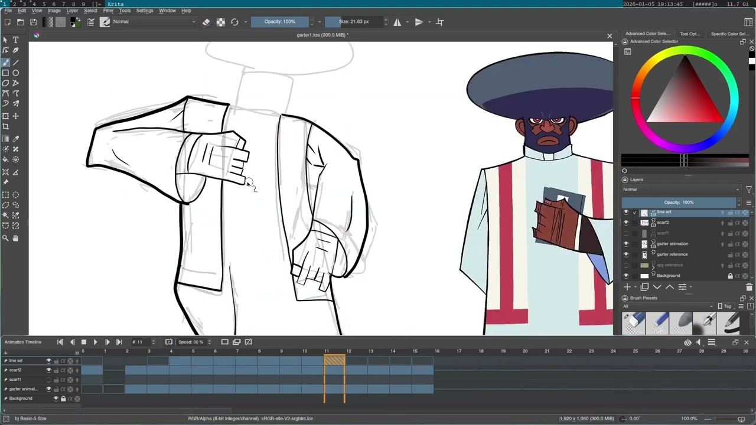The height and width of the screenshot is (425, 756).
Task: Jump to last frame in timeline
Action: (x=119, y=342)
